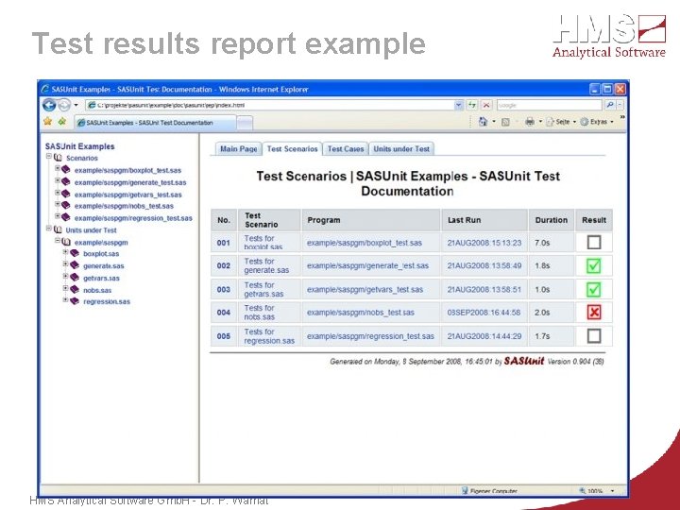Click the red X result for scenario 004
Viewport: 680px width, 510px height.
coord(594,313)
